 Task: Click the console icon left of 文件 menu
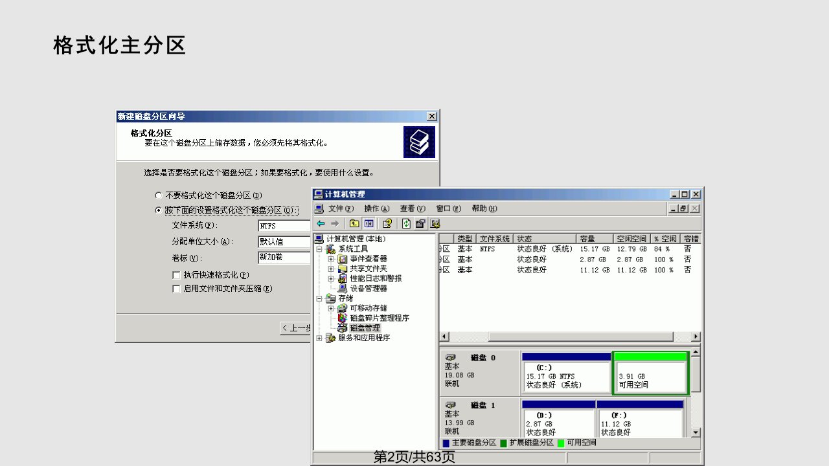pos(319,208)
